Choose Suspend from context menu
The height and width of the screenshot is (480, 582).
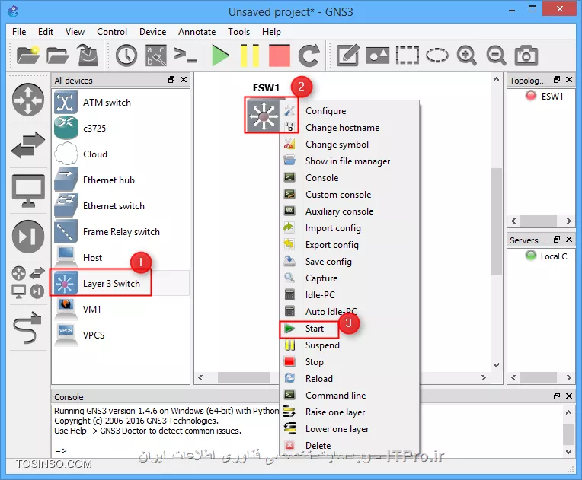349,345
